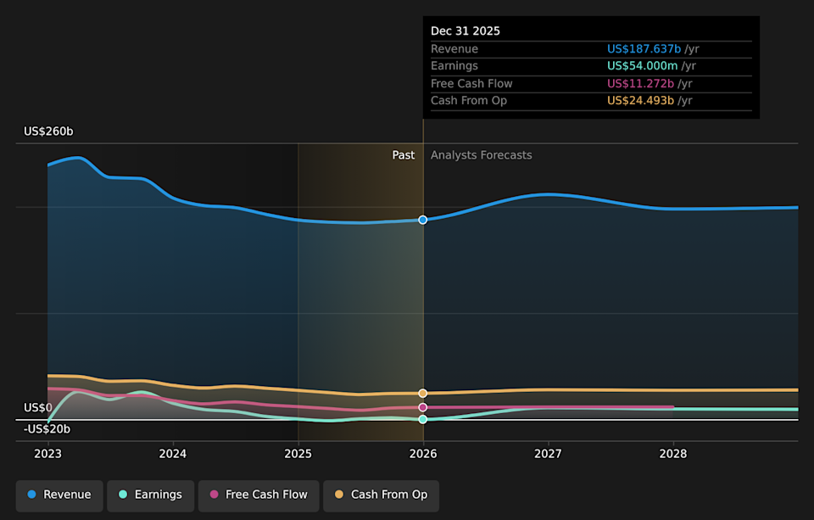This screenshot has height=520, width=814.
Task: Click the -US$20b y-axis label
Action: [x=47, y=429]
